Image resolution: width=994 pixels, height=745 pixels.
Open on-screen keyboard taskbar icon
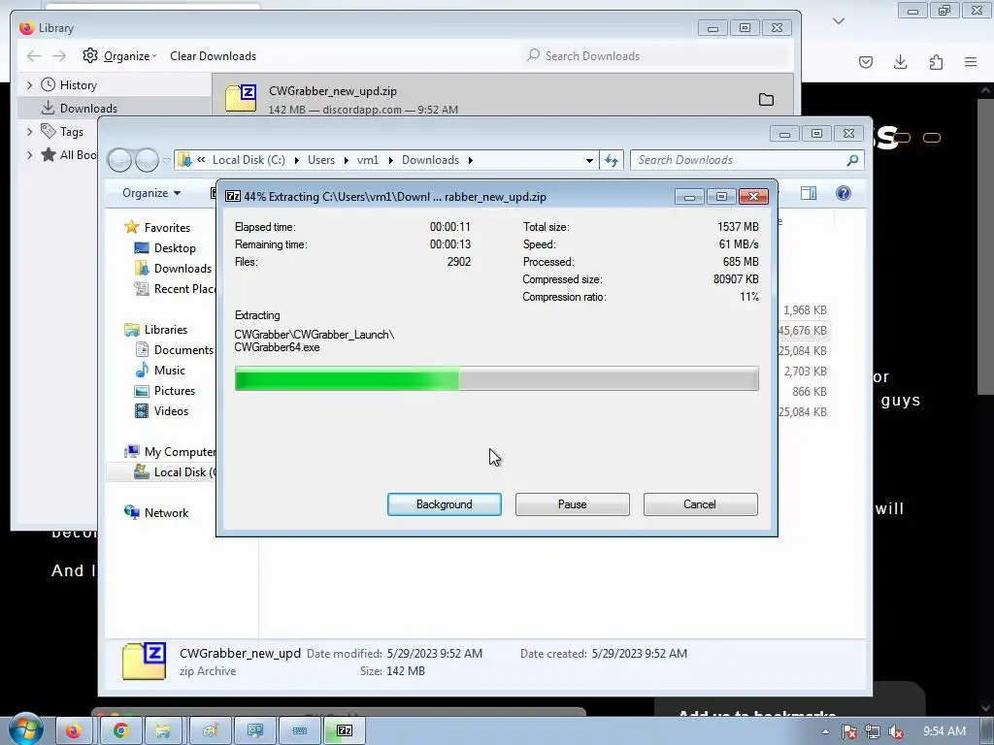(x=300, y=731)
